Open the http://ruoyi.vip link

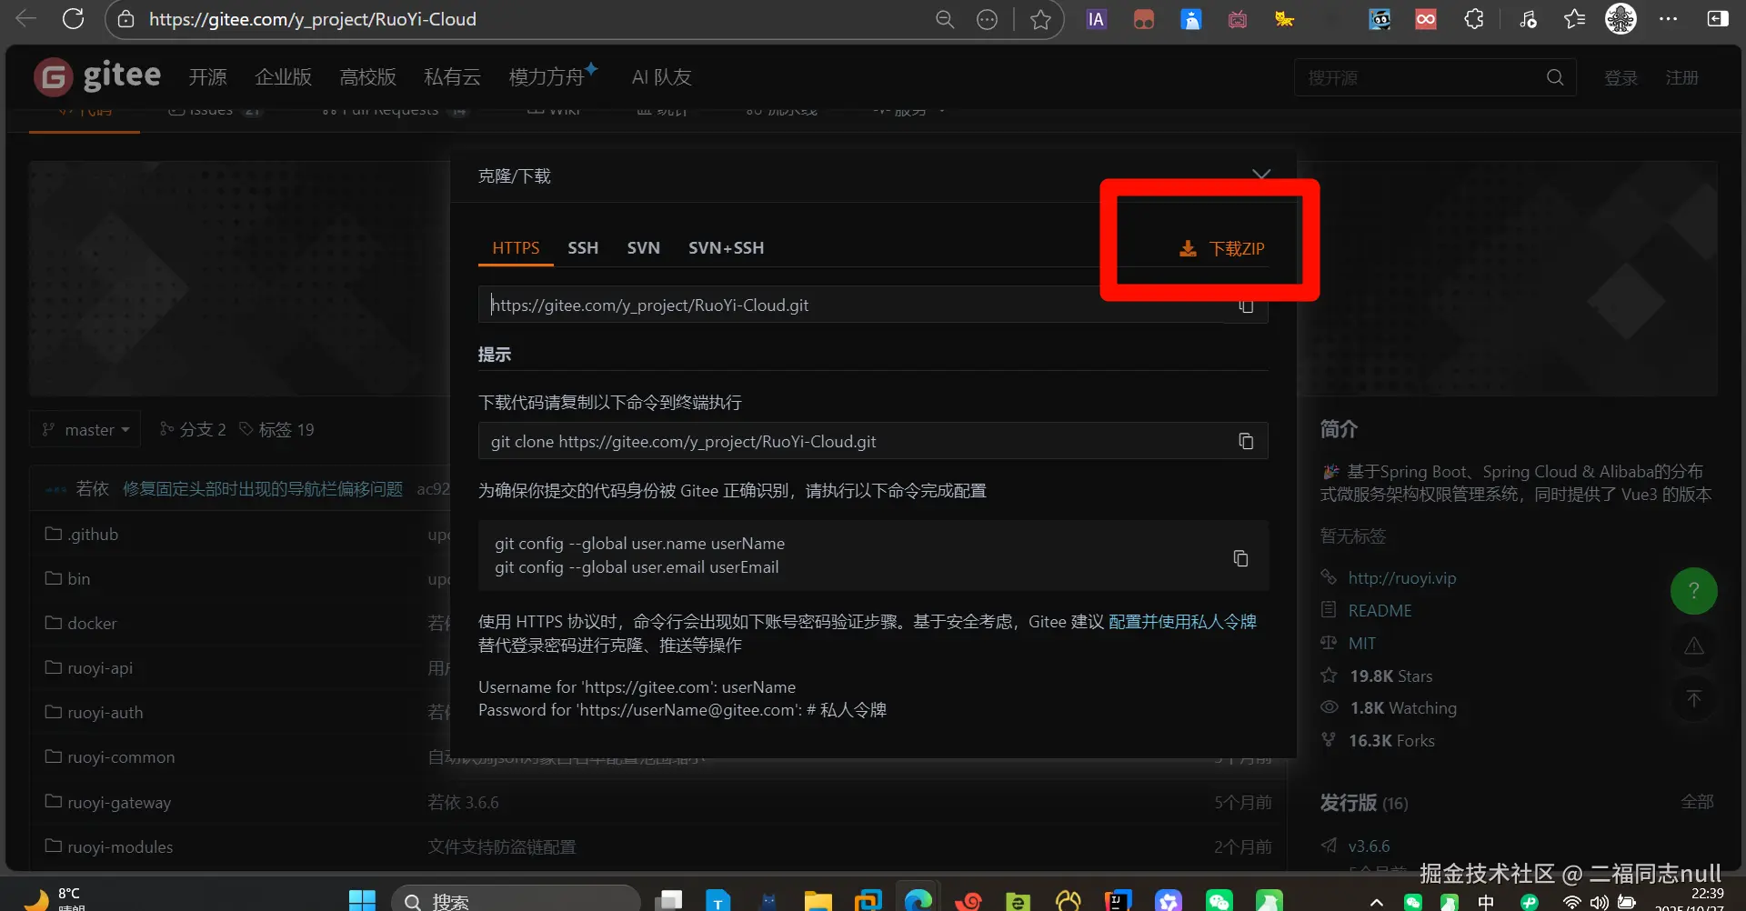pos(1401,577)
